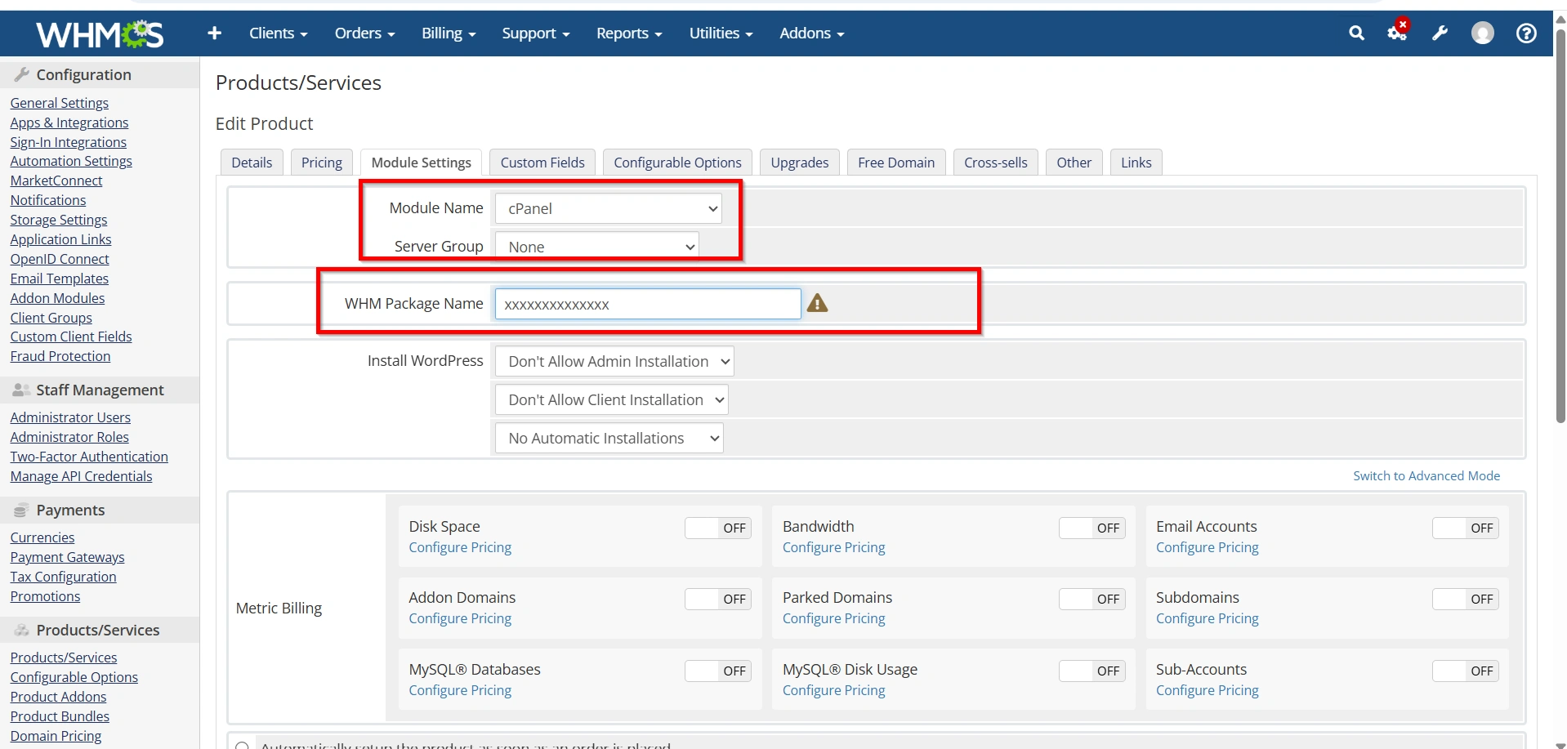Open Apps & Integrations sidebar link
This screenshot has width=1567, height=749.
click(x=69, y=123)
